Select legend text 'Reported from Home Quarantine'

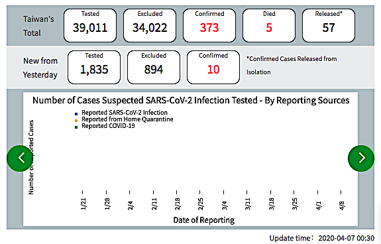[x=127, y=119]
